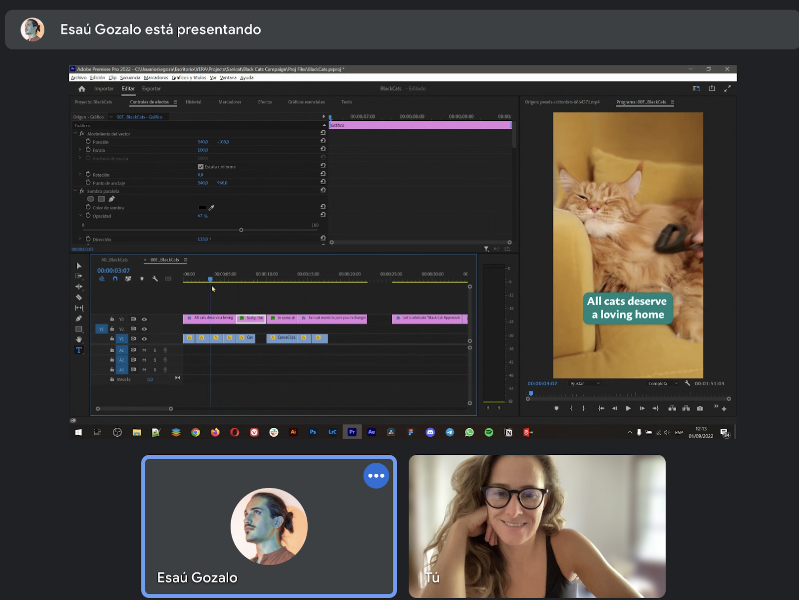Open the Origen Gráfico source dropdown

(x=111, y=117)
